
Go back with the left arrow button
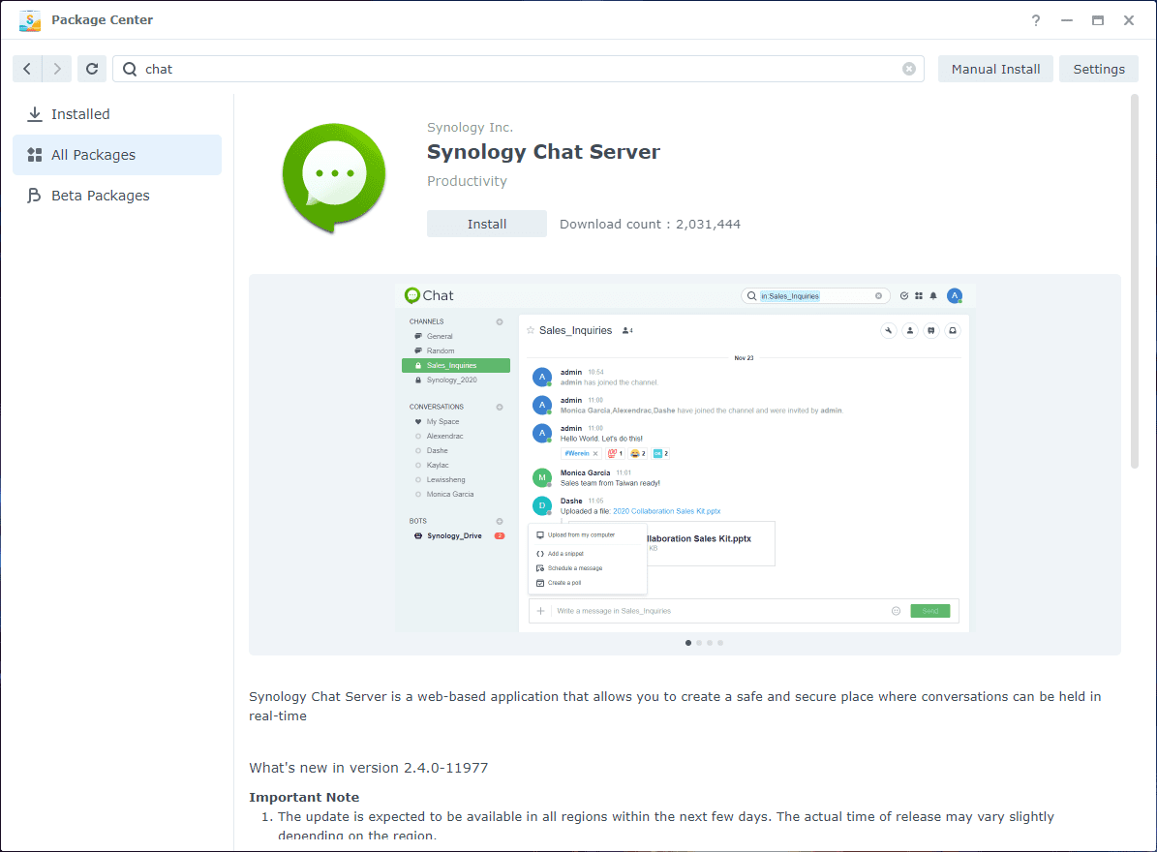coord(27,69)
